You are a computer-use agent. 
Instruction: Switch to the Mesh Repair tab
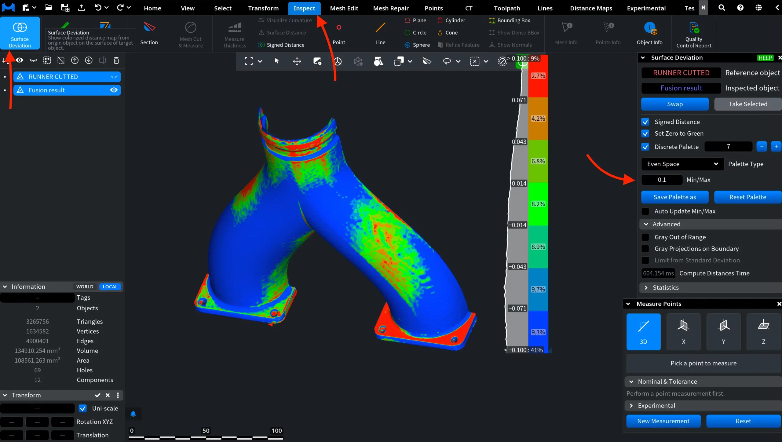[391, 8]
